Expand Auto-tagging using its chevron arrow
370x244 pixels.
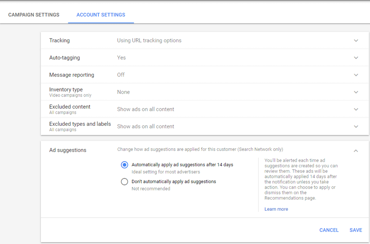click(356, 58)
